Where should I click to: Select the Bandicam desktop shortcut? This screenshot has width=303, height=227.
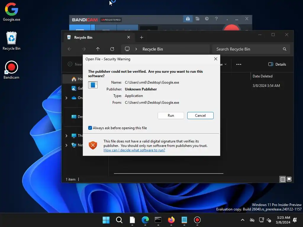[x=12, y=70]
